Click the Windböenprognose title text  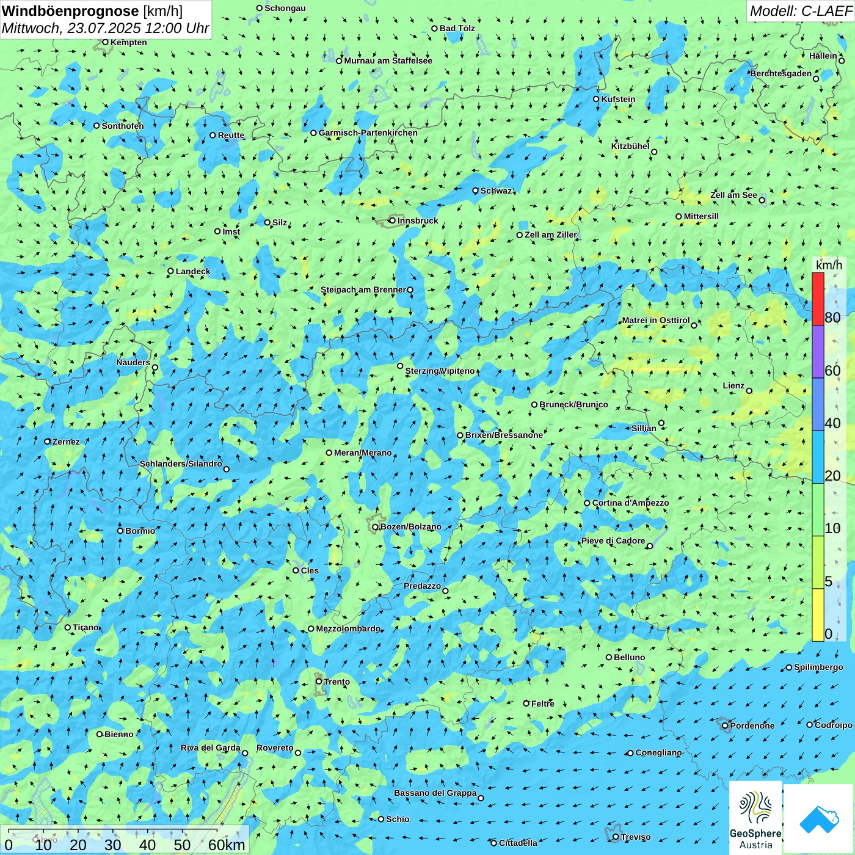coord(70,10)
